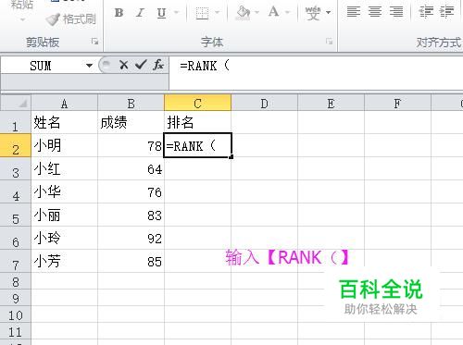Open the 字体 font dialog launcher
This screenshot has height=345, width=463.
[329, 42]
